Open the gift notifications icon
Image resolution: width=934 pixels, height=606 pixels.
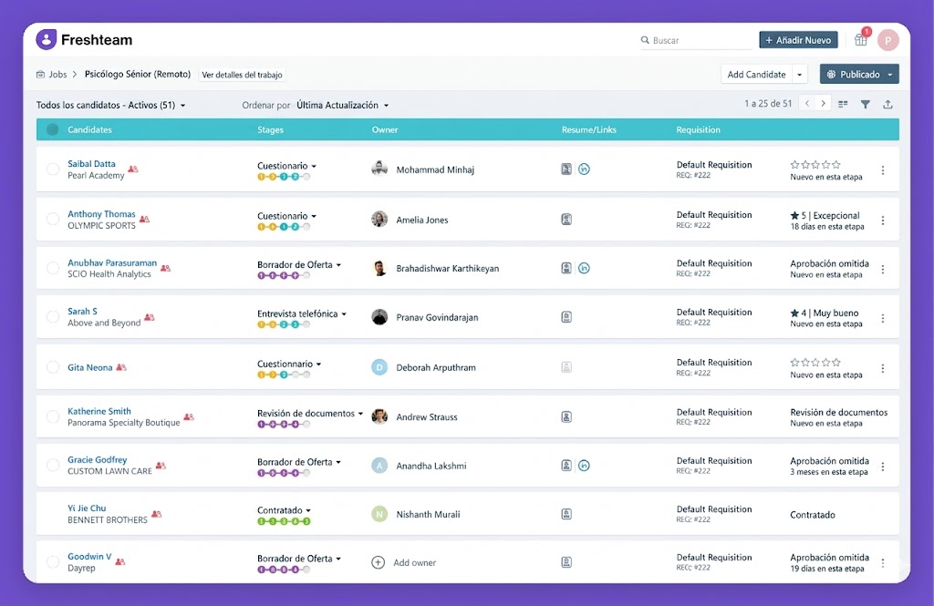point(861,40)
